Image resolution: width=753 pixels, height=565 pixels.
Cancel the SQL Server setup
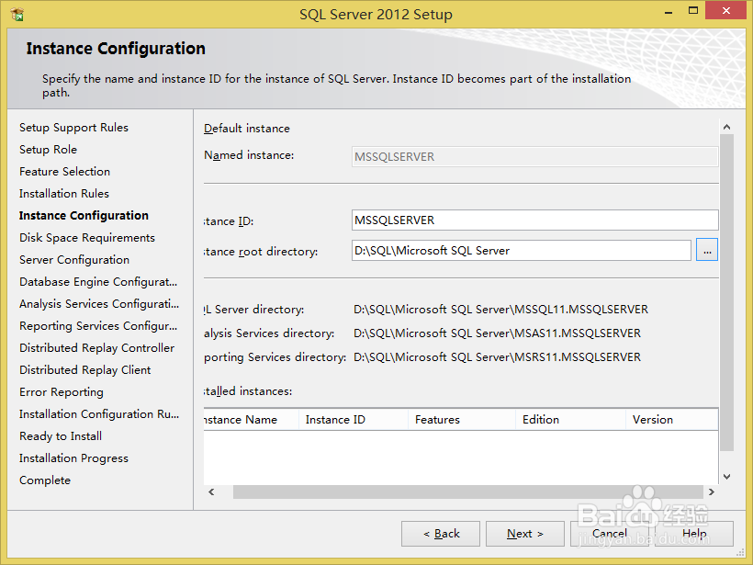pos(610,534)
